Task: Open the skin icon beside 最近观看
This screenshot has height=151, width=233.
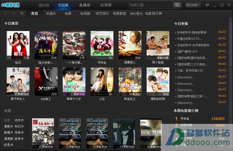Action: [x=208, y=5]
